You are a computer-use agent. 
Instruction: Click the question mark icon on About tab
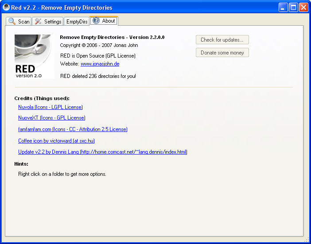96,20
